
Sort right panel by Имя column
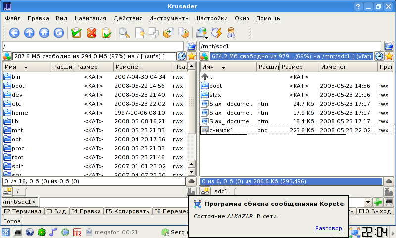[x=229, y=67]
